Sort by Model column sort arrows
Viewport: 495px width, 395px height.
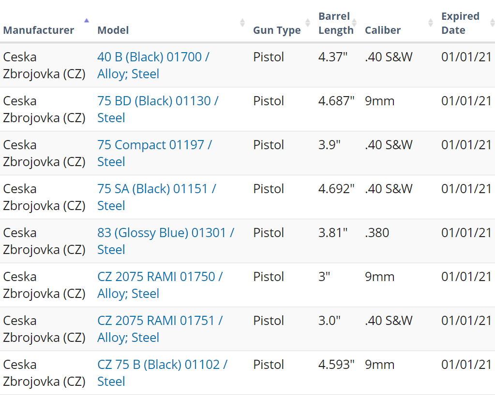(x=242, y=23)
